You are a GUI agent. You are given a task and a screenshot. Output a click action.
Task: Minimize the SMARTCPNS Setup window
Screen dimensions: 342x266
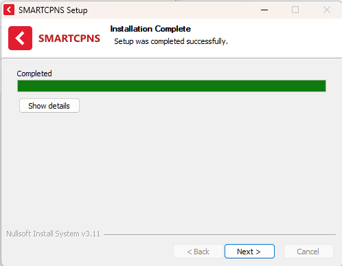coord(264,10)
